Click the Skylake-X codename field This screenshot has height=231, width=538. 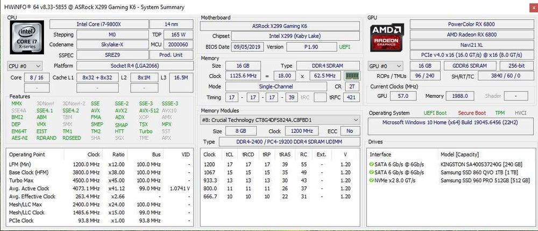pyautogui.click(x=113, y=45)
